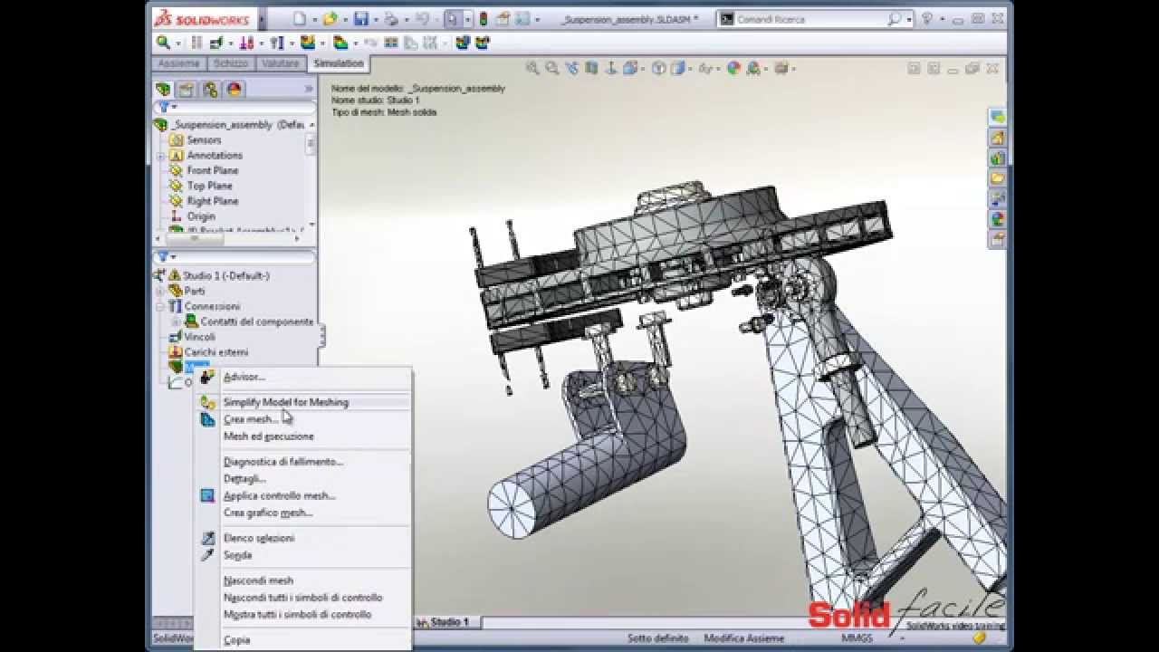Click the Open file folder icon
The width and height of the screenshot is (1159, 652).
click(330, 18)
